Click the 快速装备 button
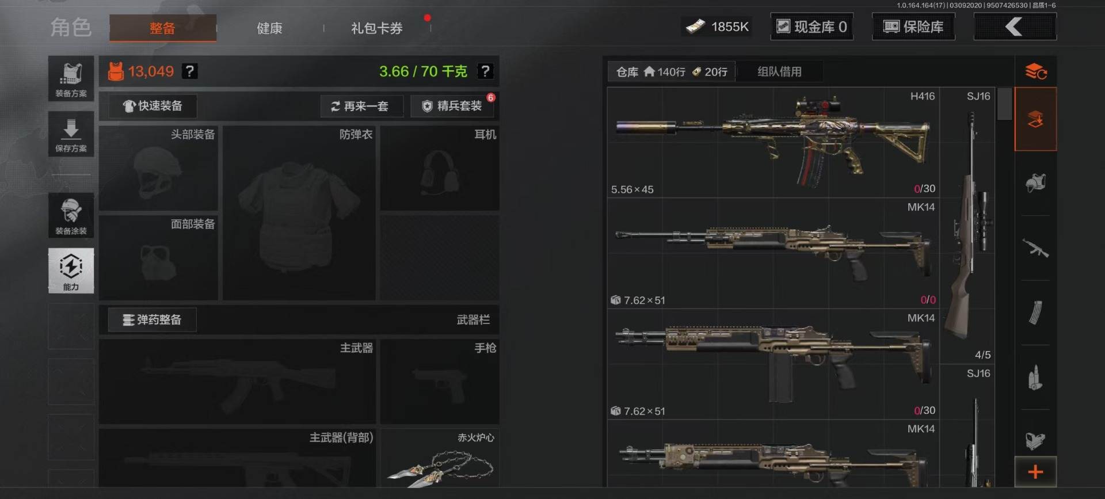This screenshot has width=1105, height=499. (x=153, y=106)
